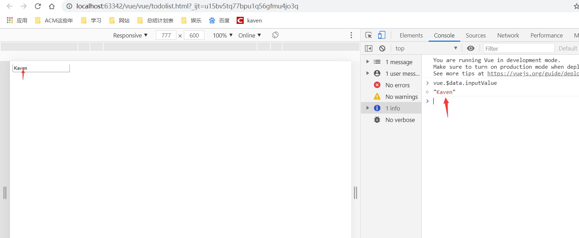The image size is (579, 238).
Task: Toggle the live expression eye icon
Action: click(471, 48)
